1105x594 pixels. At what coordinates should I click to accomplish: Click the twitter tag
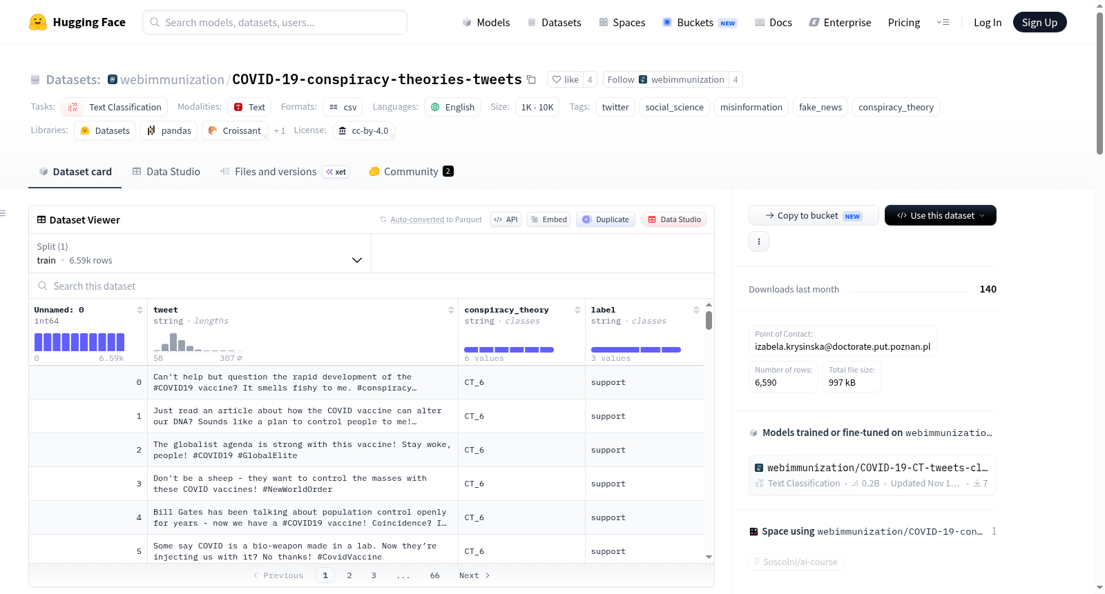coord(615,107)
